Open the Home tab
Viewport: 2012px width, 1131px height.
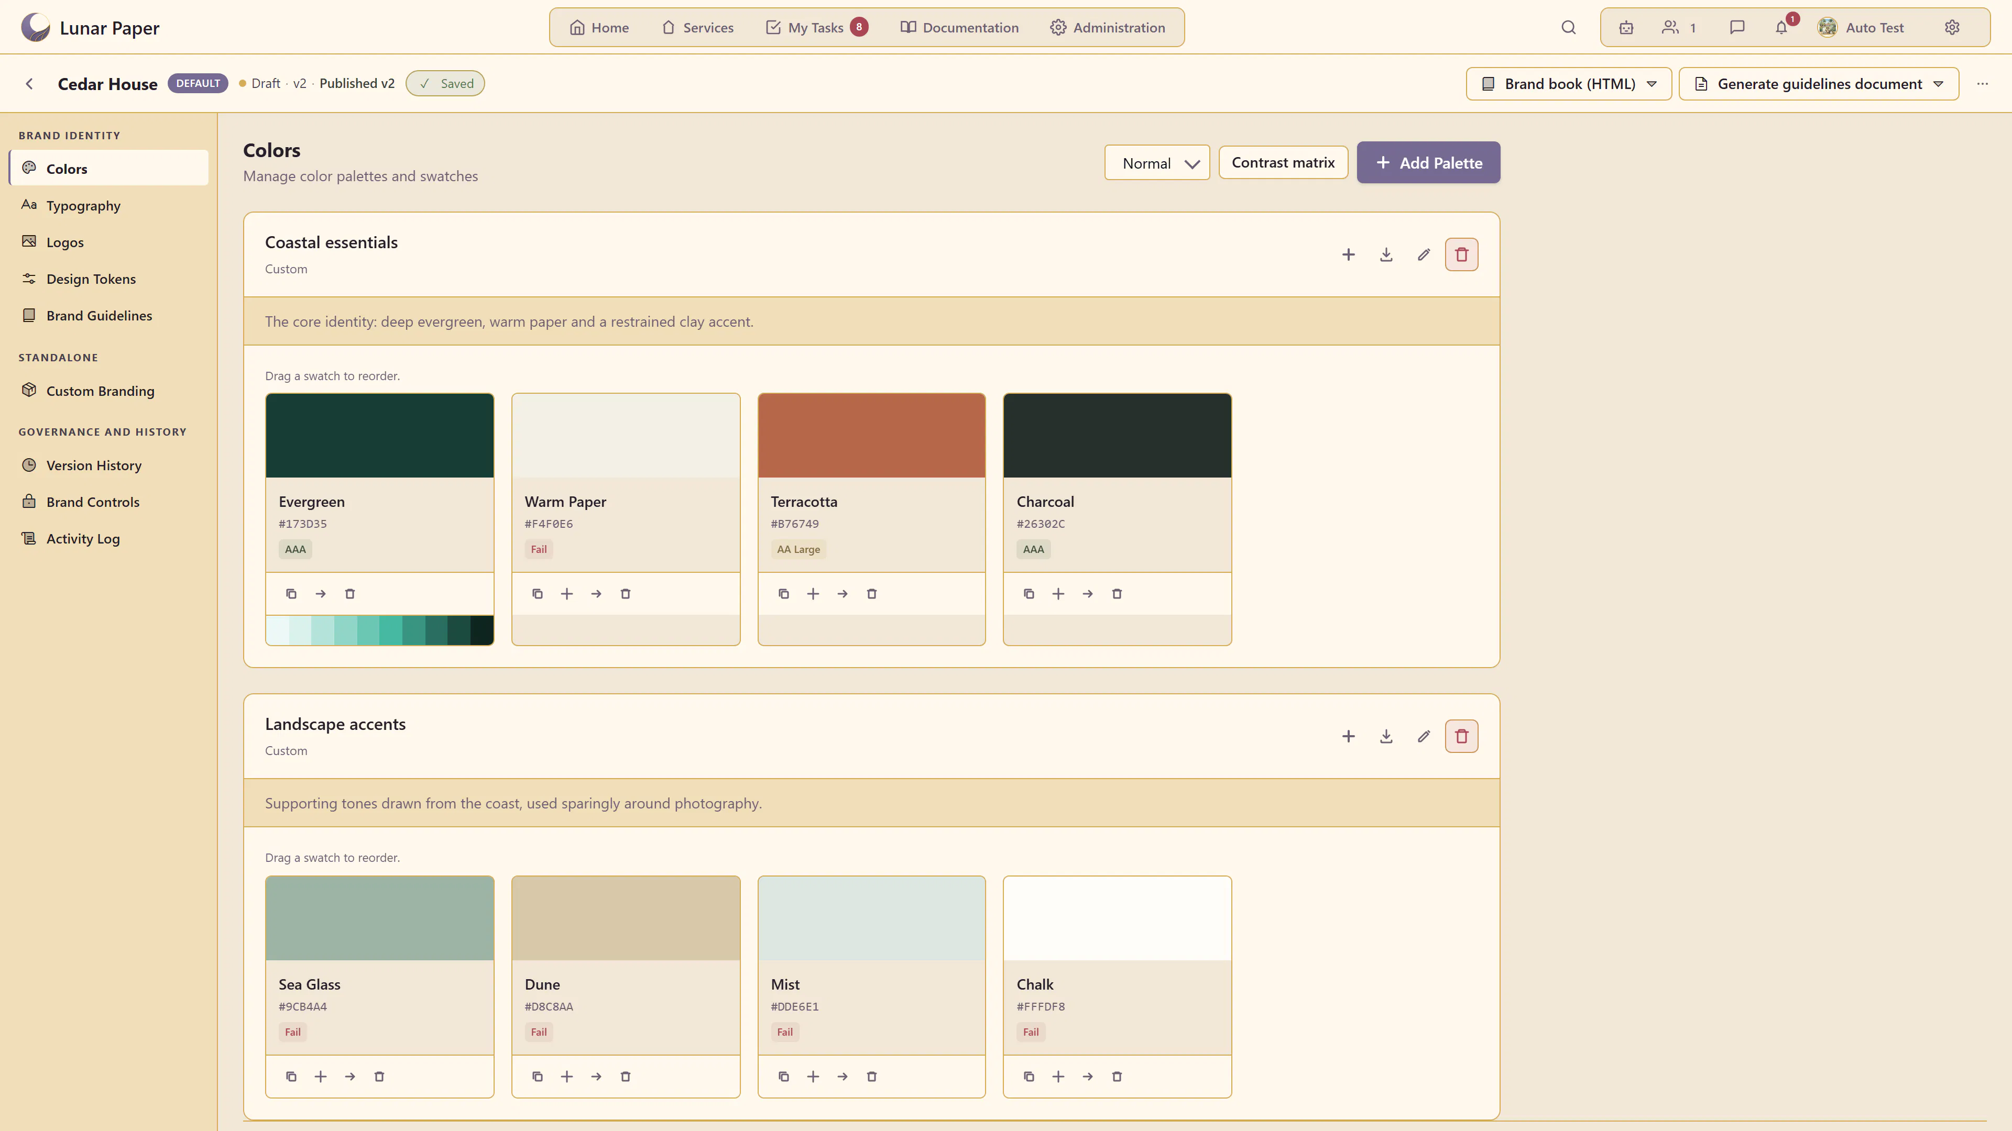[x=599, y=27]
